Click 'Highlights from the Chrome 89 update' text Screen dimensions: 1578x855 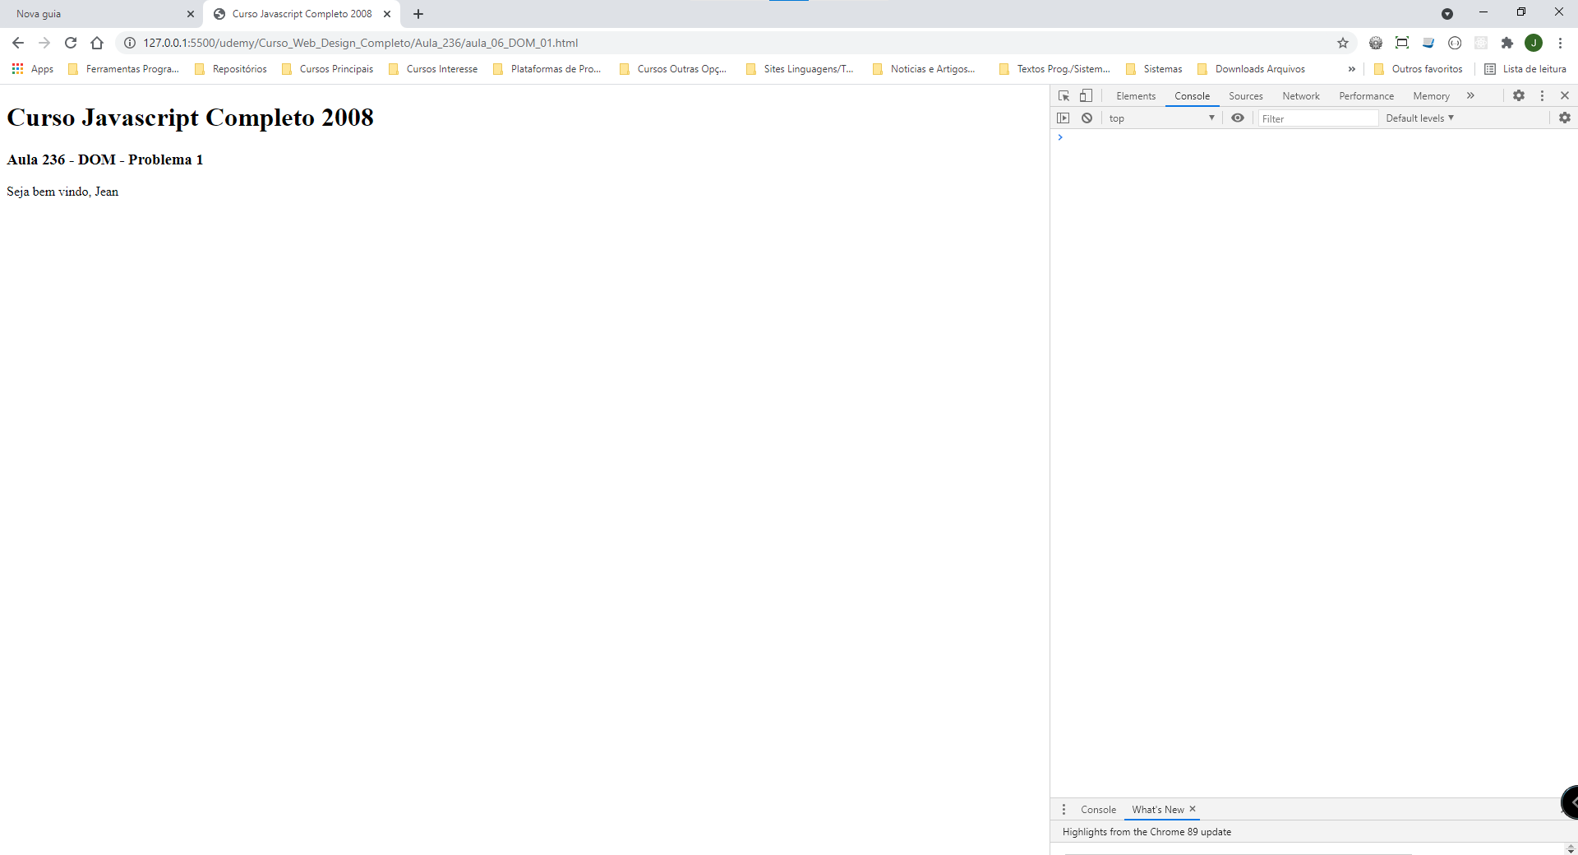(x=1147, y=832)
